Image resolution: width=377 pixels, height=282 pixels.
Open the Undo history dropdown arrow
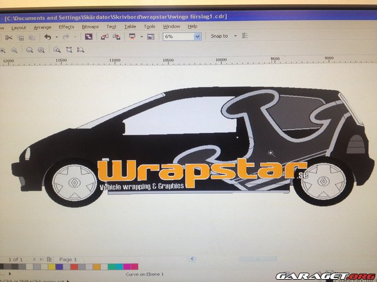(x=57, y=37)
